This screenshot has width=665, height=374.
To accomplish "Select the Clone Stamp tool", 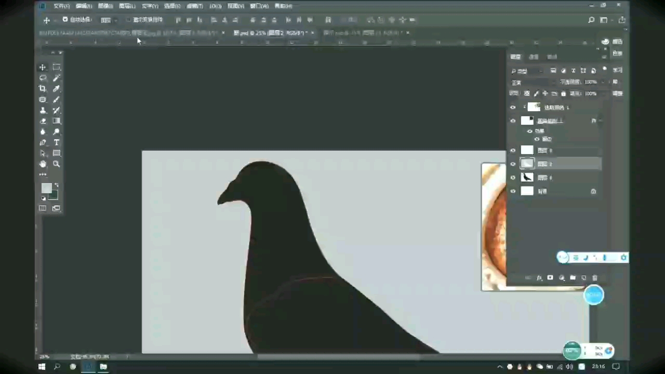I will point(43,110).
